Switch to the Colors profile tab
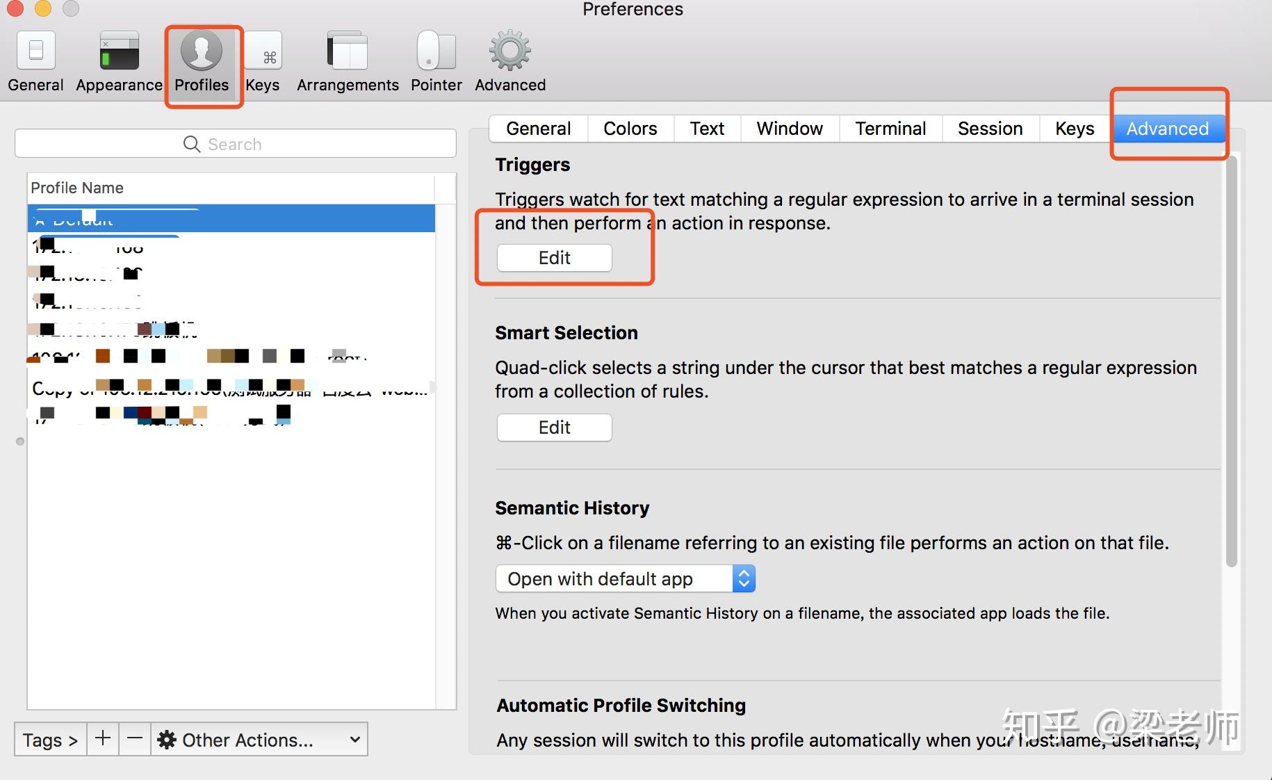This screenshot has width=1272, height=780. click(630, 129)
